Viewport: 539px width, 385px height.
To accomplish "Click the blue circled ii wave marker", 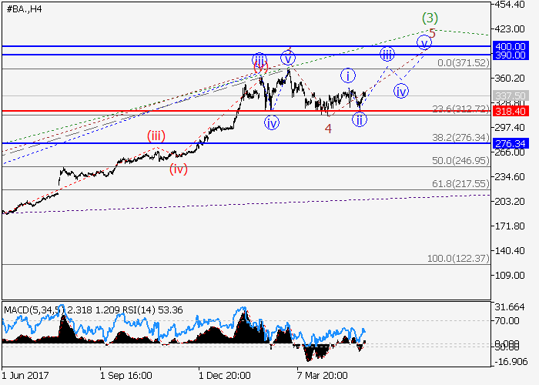I will point(359,119).
